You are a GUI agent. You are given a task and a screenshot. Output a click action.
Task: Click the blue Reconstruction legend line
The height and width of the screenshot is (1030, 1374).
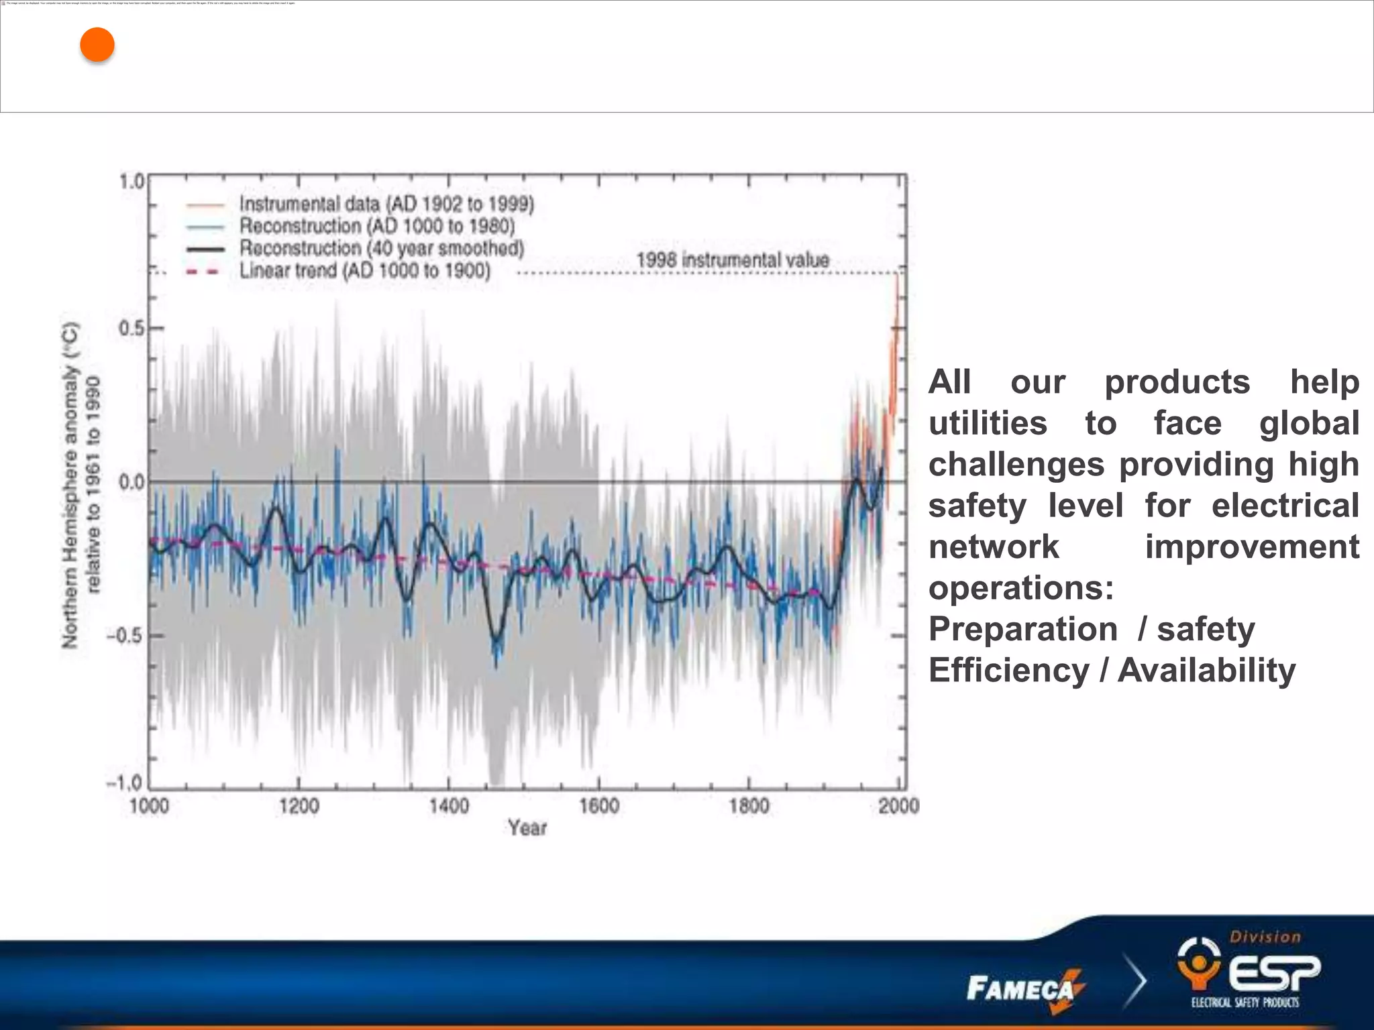coord(205,227)
